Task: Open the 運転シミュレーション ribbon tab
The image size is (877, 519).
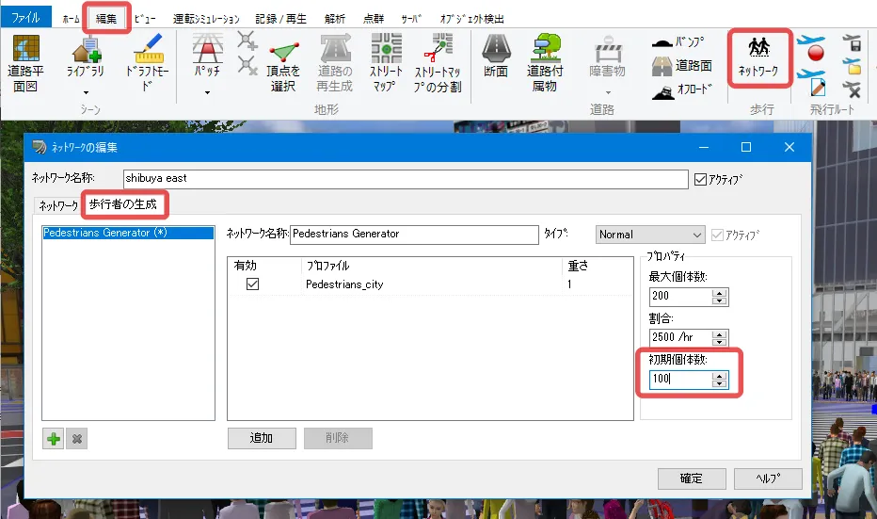Action: [x=207, y=19]
